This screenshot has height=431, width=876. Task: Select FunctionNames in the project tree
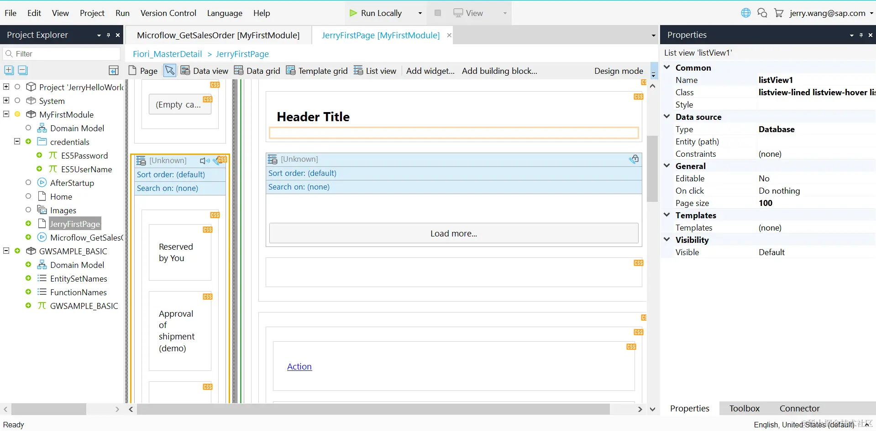(79, 292)
